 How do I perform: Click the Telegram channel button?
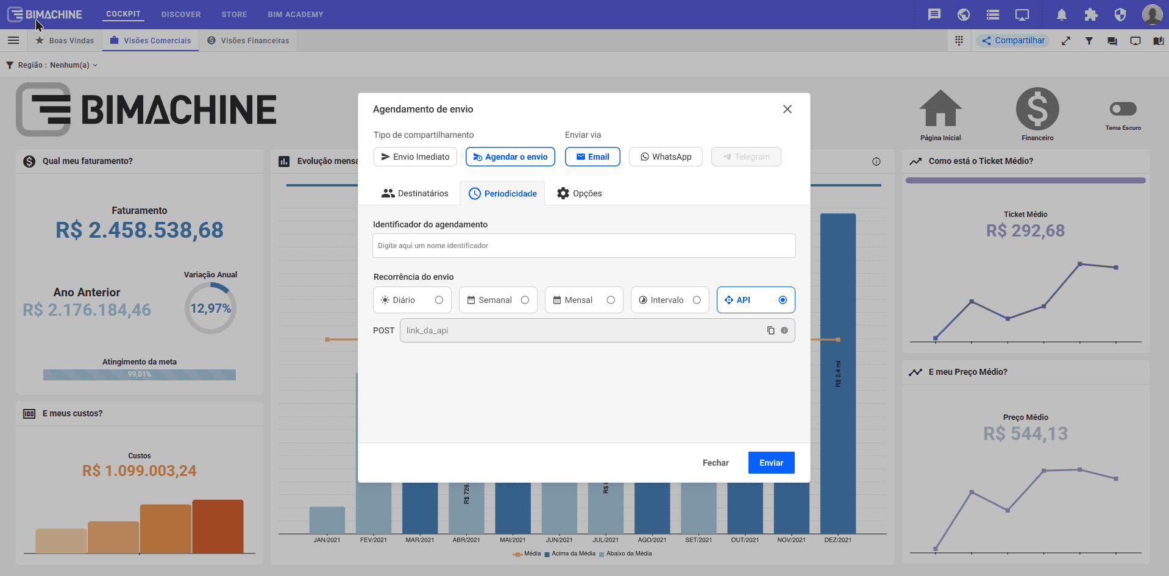coord(746,157)
